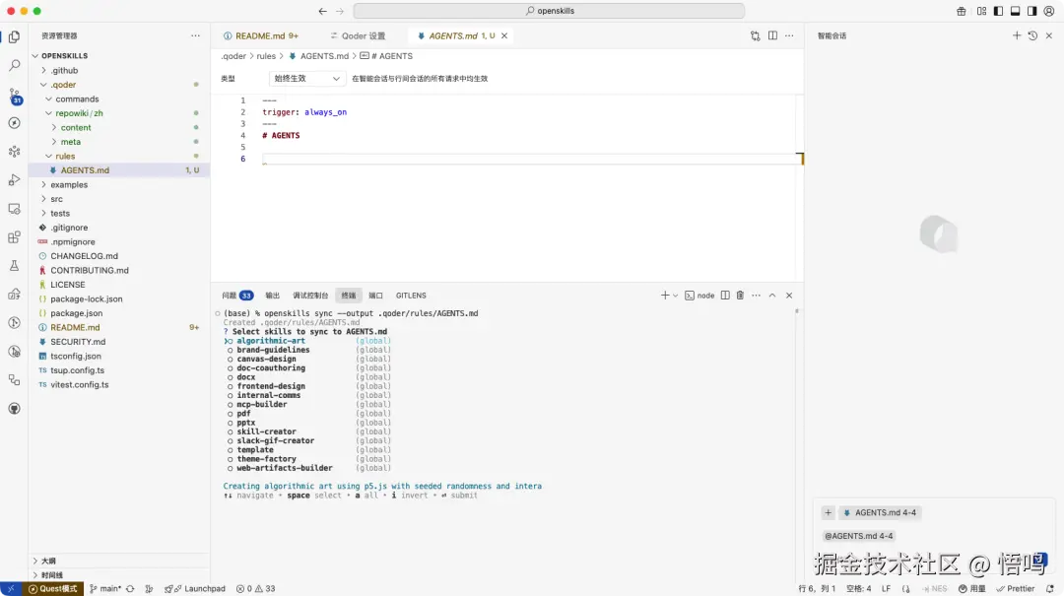Open editor more actions ellipsis

pos(789,36)
